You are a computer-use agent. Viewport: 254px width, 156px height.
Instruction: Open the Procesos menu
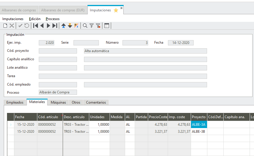click(x=52, y=19)
